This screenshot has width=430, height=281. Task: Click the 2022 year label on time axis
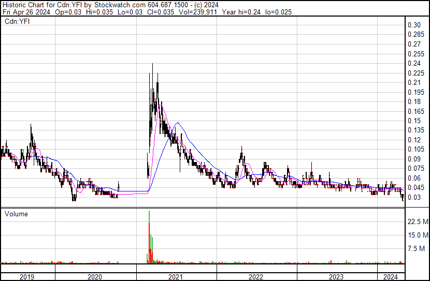tap(256, 277)
